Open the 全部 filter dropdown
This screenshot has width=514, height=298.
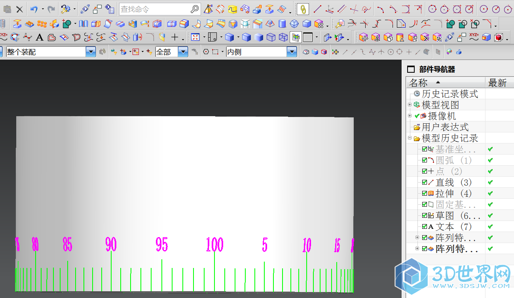coord(183,52)
